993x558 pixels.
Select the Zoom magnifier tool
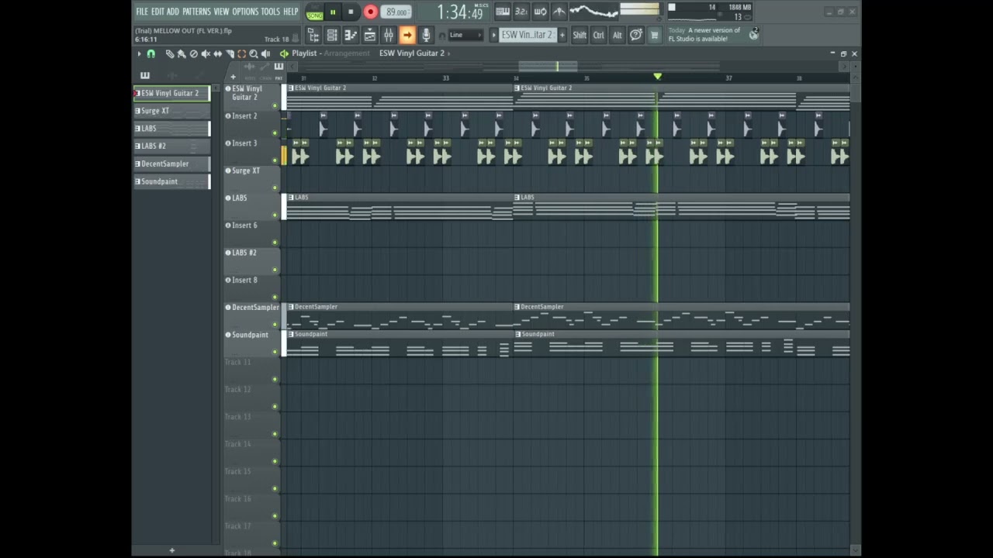click(x=254, y=53)
